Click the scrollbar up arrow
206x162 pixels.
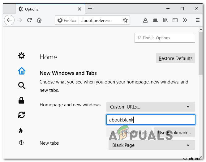(201, 30)
